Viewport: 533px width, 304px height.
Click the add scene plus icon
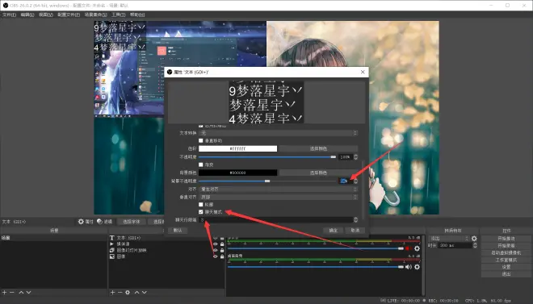(x=4, y=292)
